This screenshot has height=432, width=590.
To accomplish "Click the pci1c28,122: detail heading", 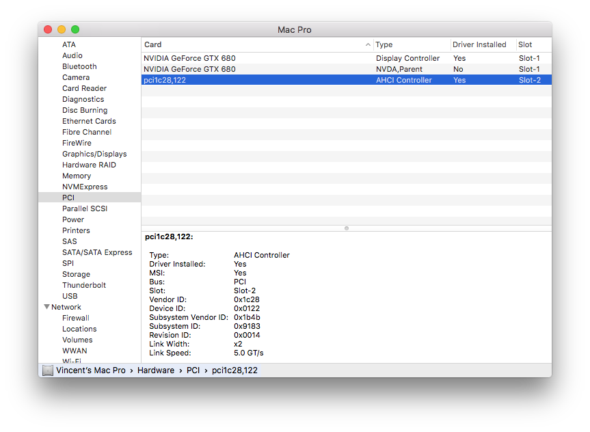I will point(169,237).
